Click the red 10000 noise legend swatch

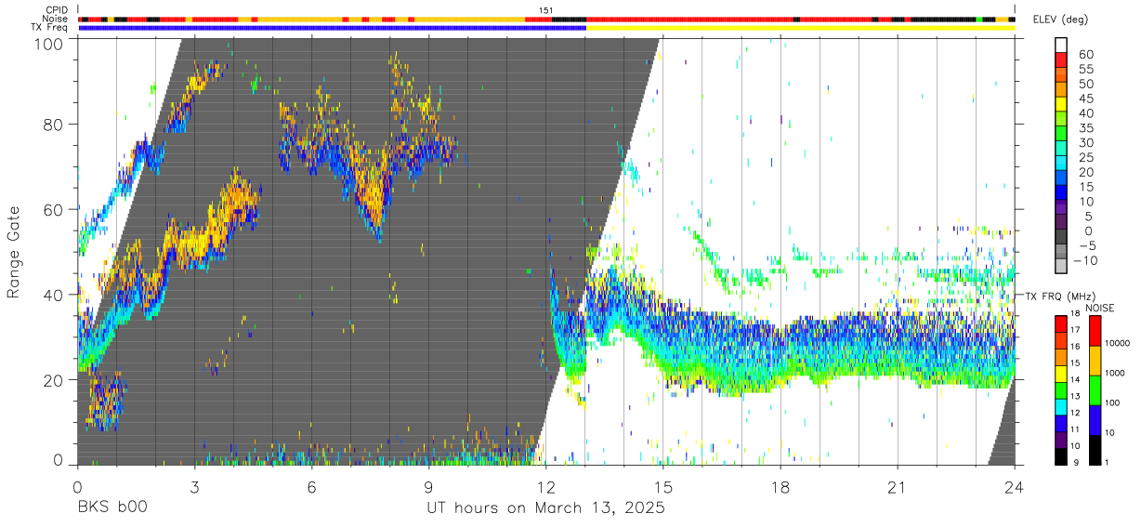1095,331
